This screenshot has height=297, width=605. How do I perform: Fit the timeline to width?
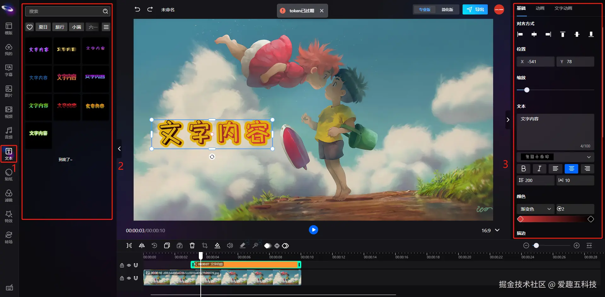coord(589,245)
